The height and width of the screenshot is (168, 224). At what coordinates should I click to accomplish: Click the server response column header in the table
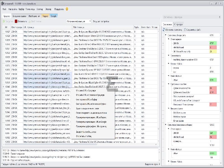[17, 27]
